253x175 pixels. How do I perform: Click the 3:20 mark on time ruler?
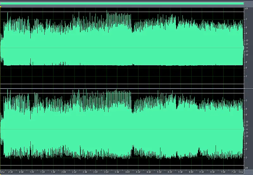(106, 172)
